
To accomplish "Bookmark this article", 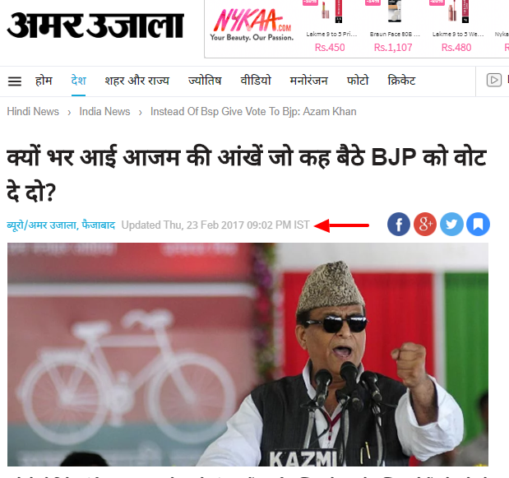I will 478,225.
